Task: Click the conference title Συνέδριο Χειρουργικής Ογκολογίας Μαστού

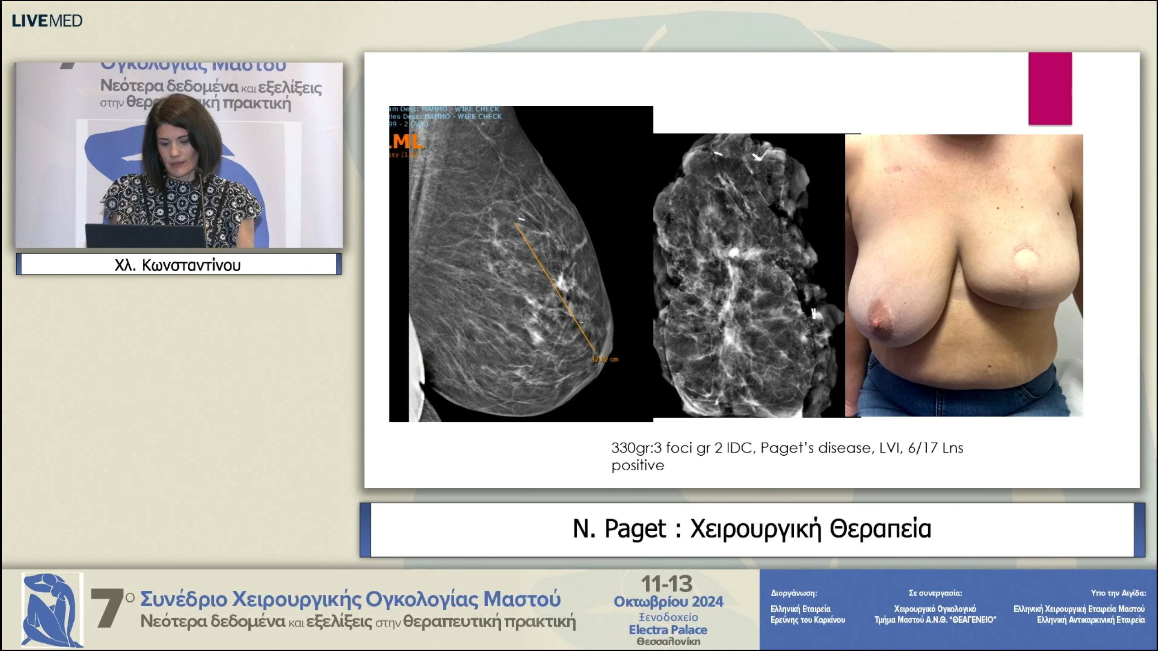Action: 351,599
